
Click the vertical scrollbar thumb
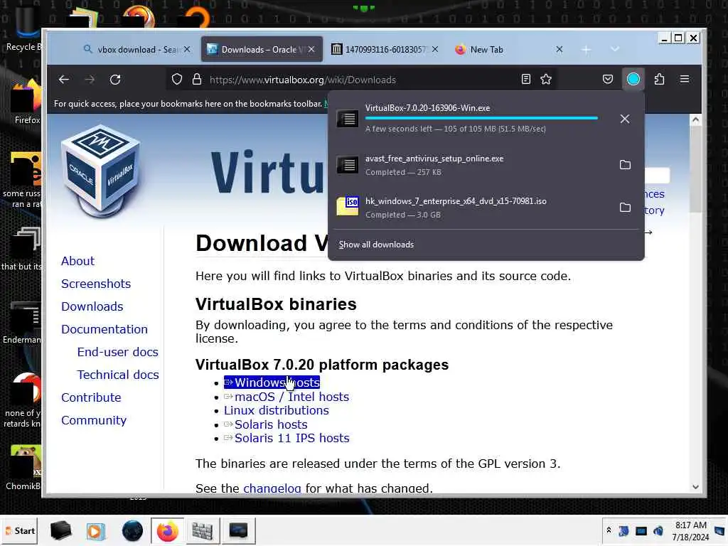[x=695, y=169]
